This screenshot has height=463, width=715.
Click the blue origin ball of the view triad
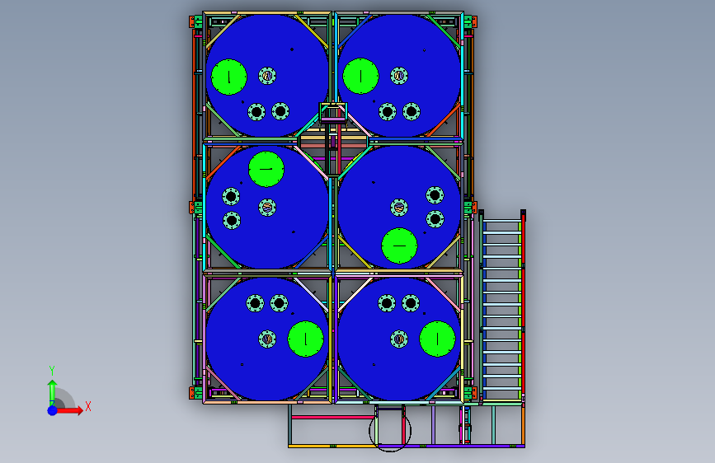click(53, 410)
